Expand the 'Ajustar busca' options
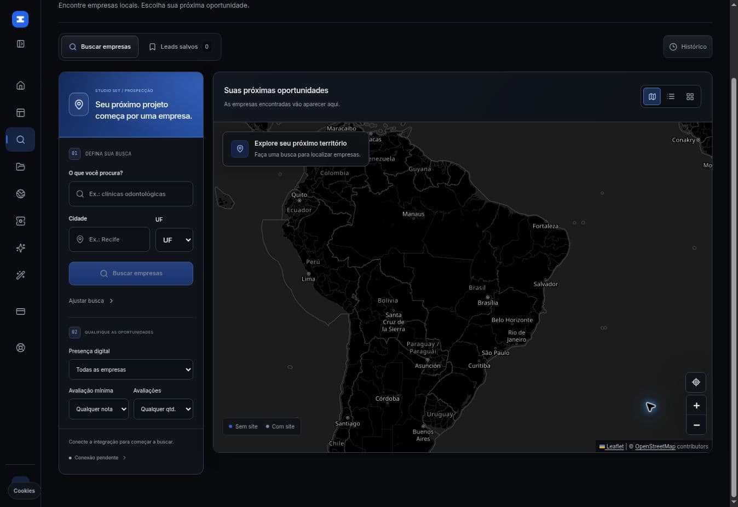Viewport: 738px width, 507px height. point(91,301)
